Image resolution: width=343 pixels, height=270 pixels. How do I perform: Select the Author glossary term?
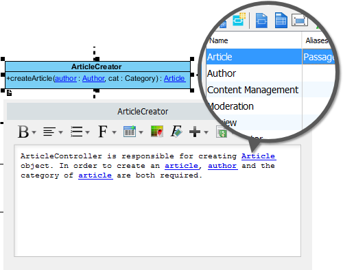222,73
